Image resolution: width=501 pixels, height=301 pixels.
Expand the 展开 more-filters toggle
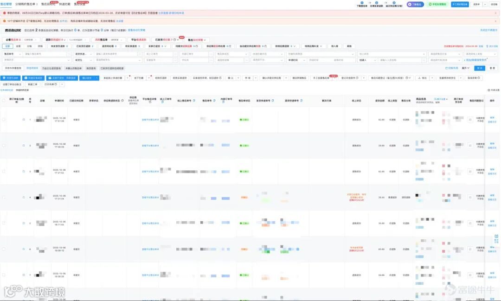(466, 68)
